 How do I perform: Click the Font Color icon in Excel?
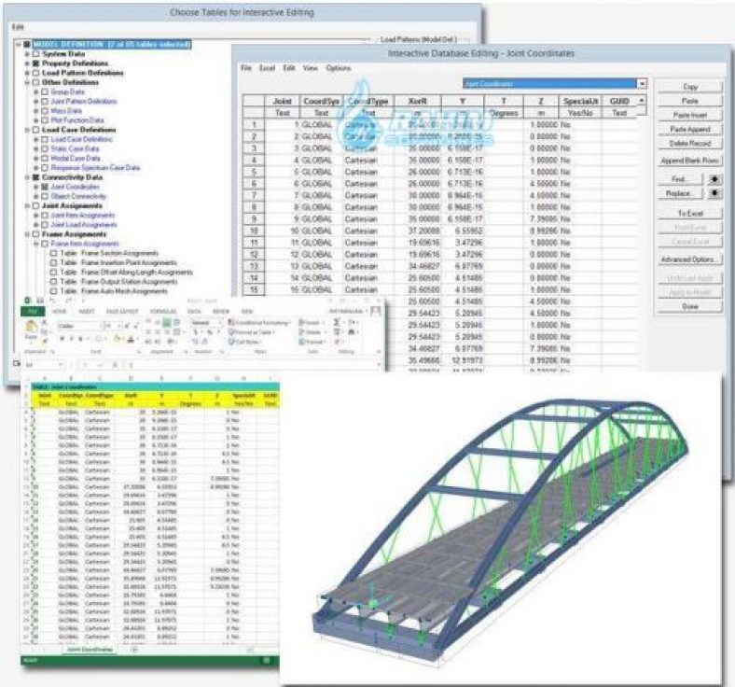[131, 339]
